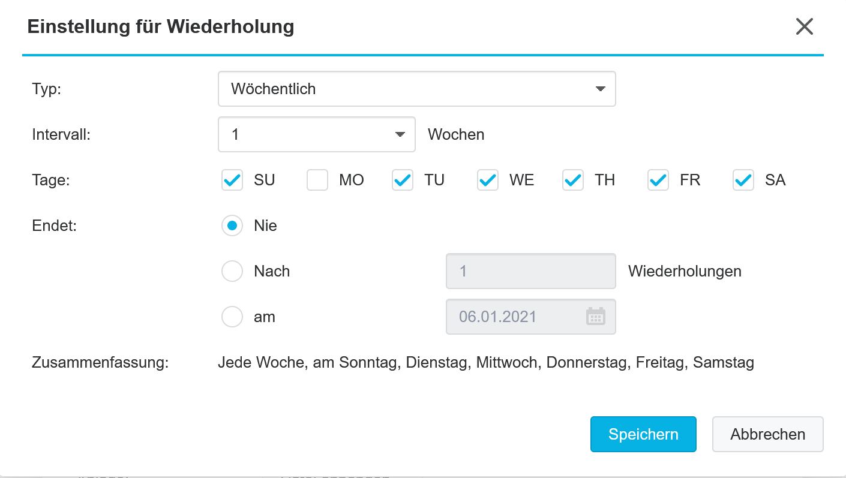Click the 06.01.2021 end date field
Image resolution: width=846 pixels, height=478 pixels.
tap(531, 317)
